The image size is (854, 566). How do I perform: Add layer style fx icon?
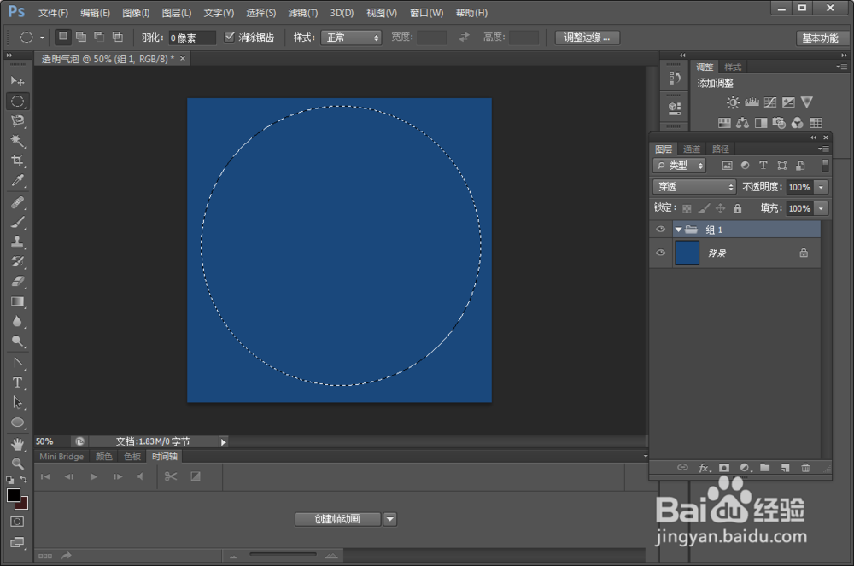click(x=705, y=468)
